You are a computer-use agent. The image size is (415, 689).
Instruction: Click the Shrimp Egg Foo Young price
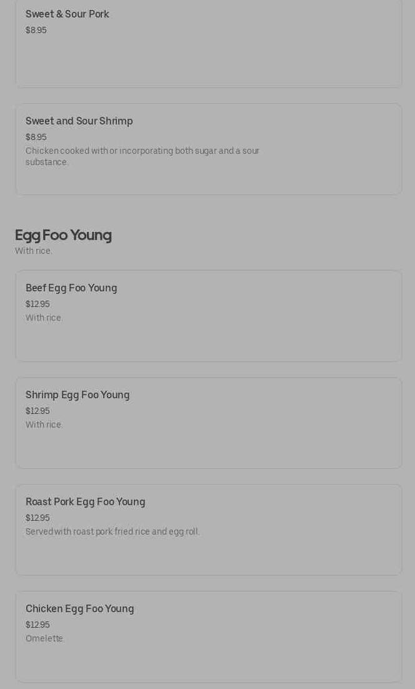37,411
